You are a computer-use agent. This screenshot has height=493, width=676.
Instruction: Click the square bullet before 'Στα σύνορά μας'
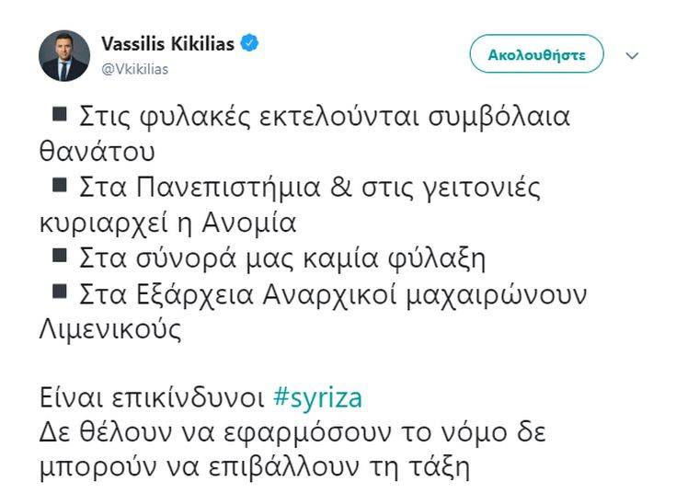61,256
